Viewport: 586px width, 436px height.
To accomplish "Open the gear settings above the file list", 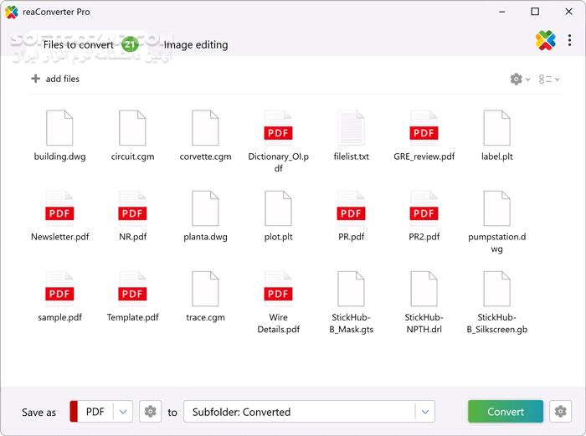I will [x=516, y=79].
